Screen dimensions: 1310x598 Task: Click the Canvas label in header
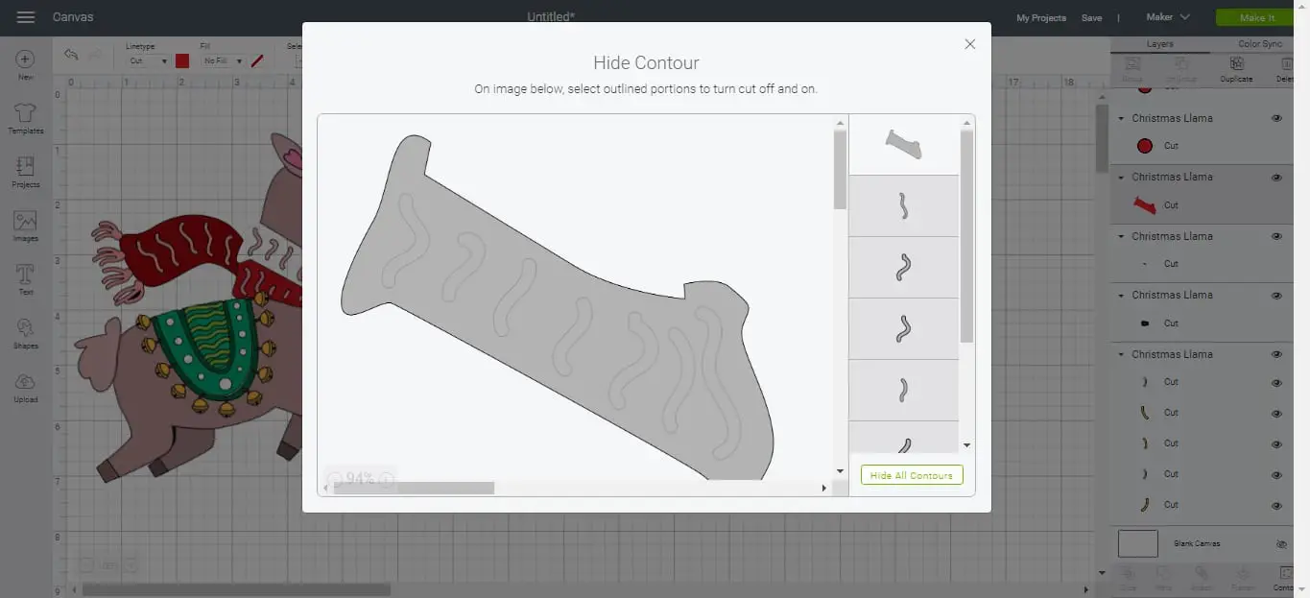73,17
